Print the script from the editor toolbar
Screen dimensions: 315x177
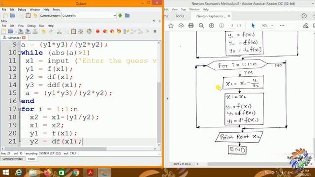coord(35,31)
